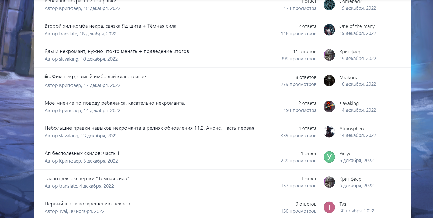Open last poster Atmosphere profile name

click(x=352, y=129)
